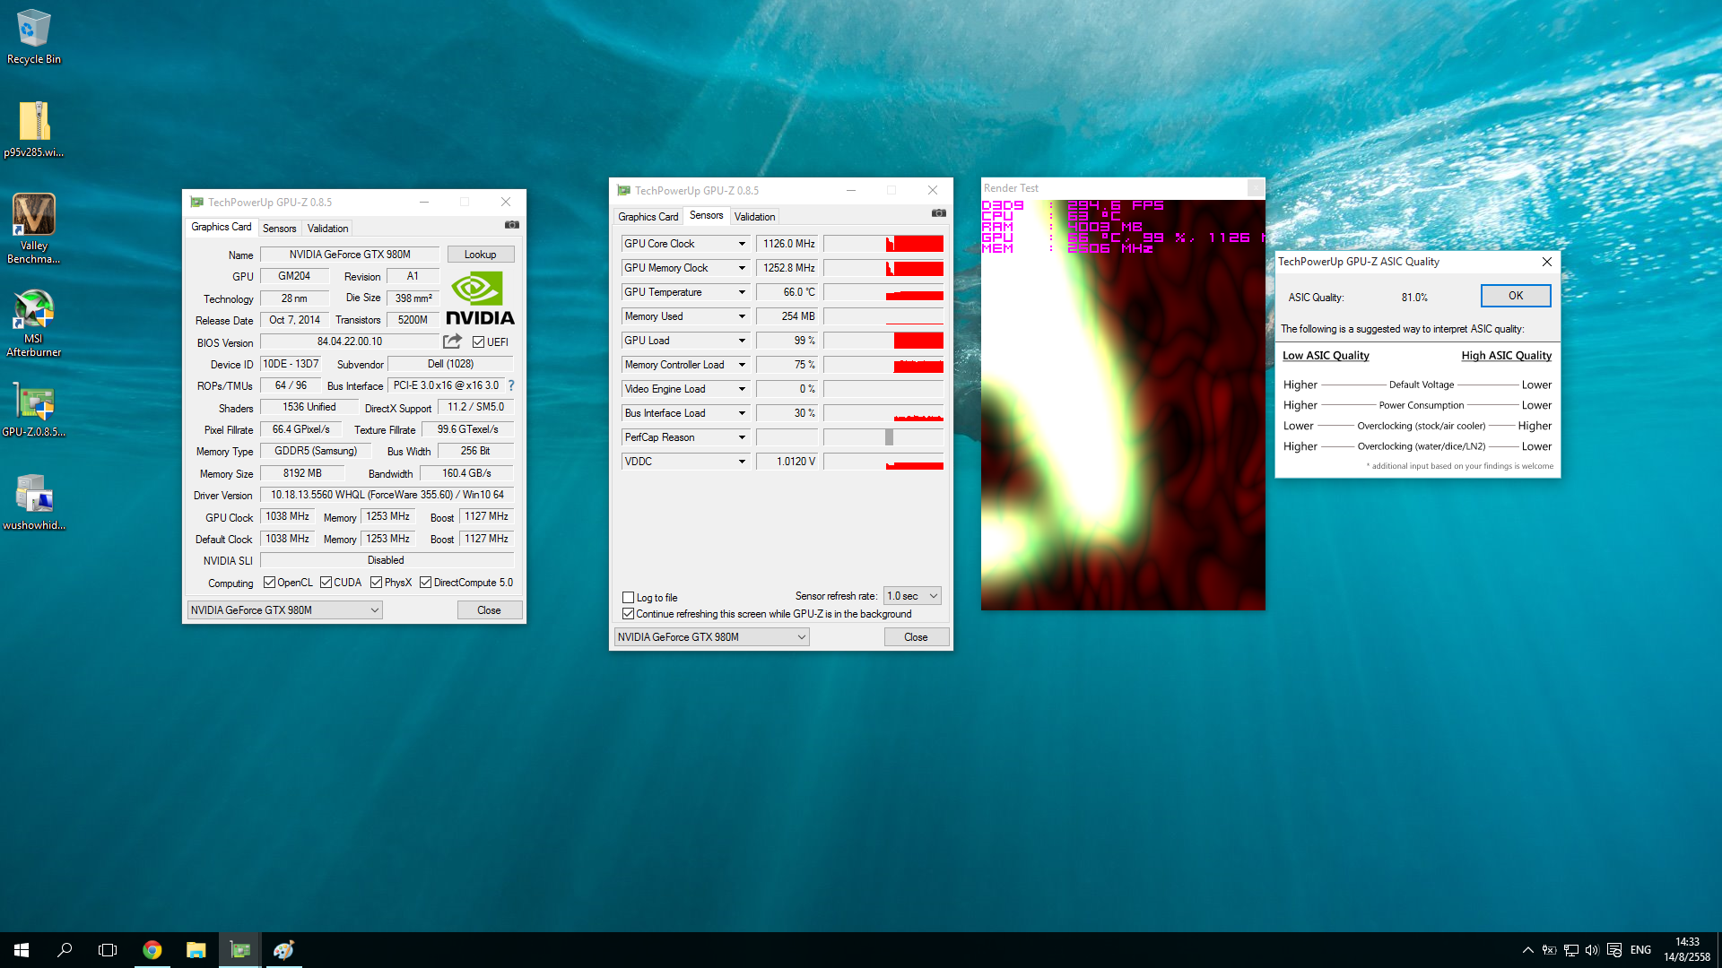Open the p95v285 zip archive icon

click(33, 130)
